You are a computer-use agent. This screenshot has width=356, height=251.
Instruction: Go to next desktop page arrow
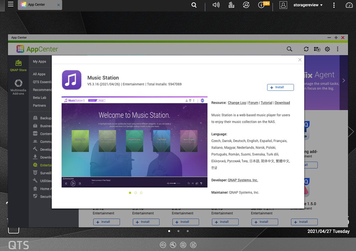(x=352, y=131)
